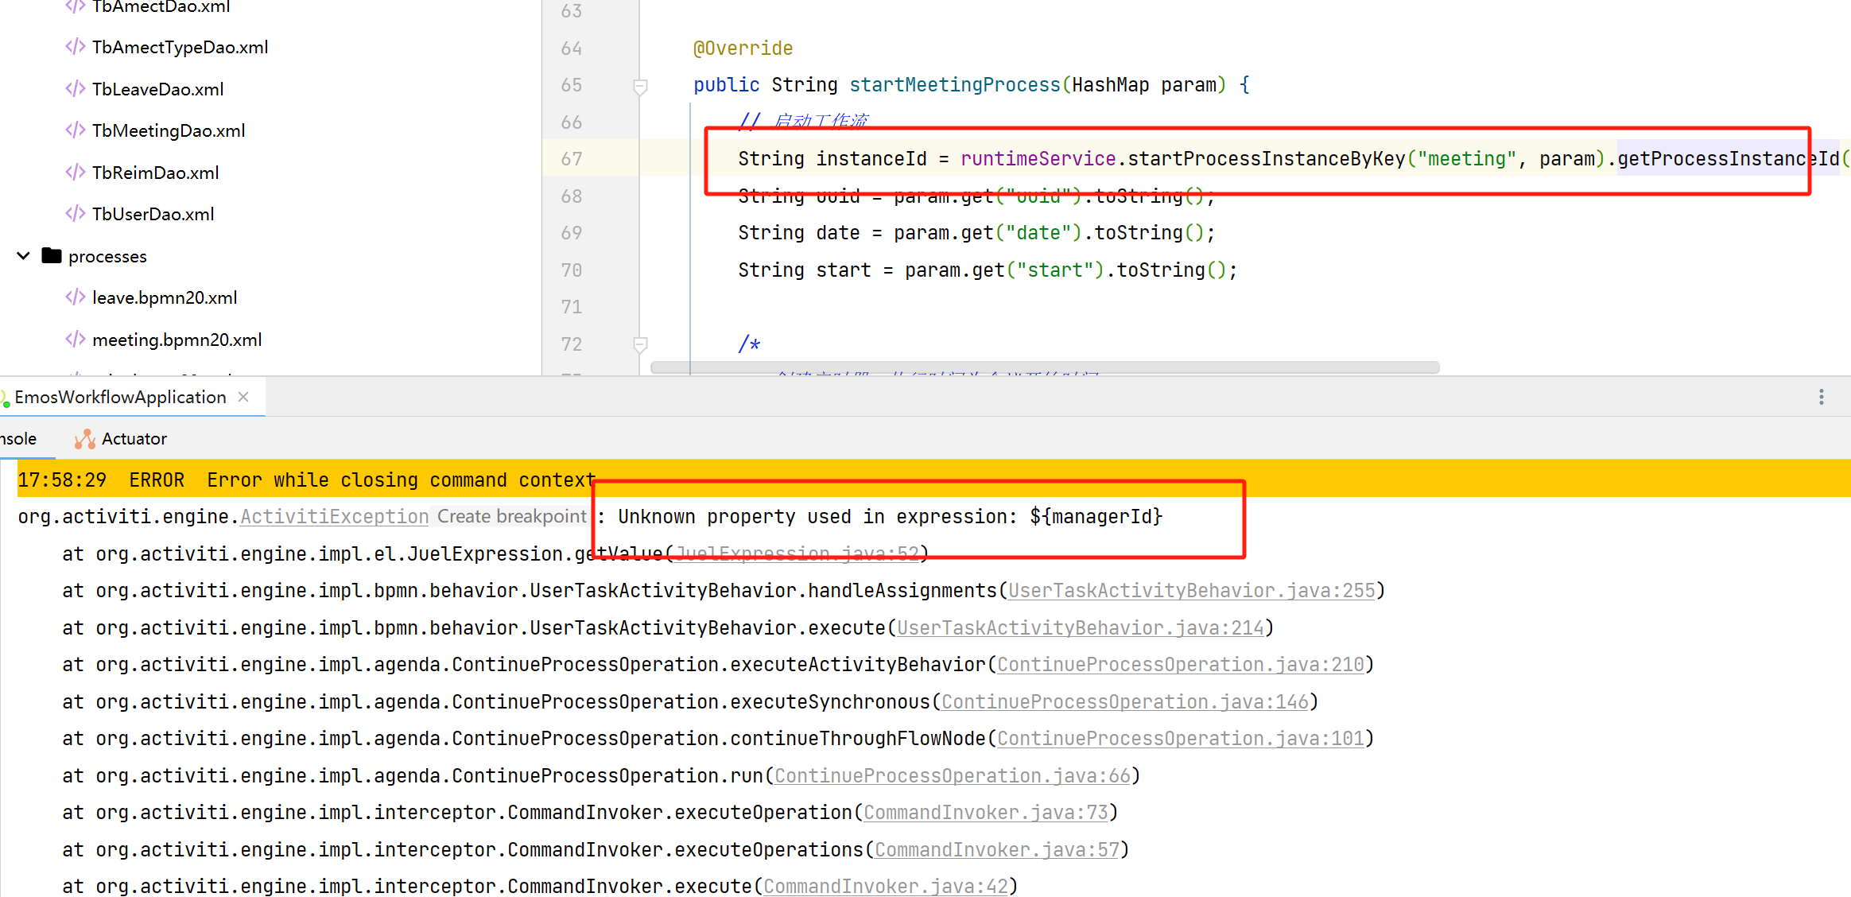Fold the startMeetingProcess method at line 65
This screenshot has width=1851, height=897.
coord(640,86)
